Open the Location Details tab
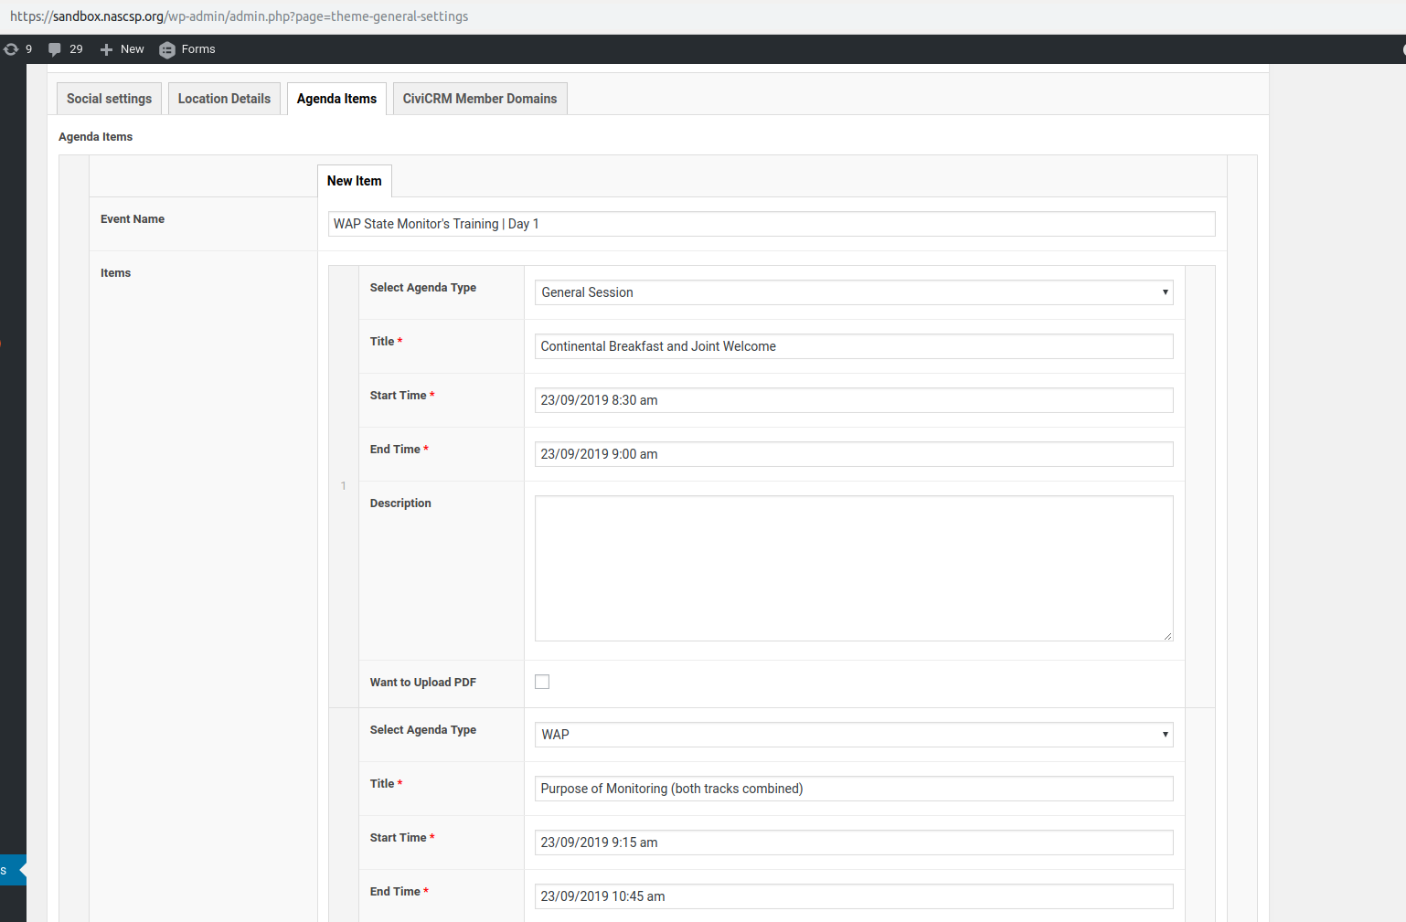Image resolution: width=1406 pixels, height=922 pixels. click(224, 99)
